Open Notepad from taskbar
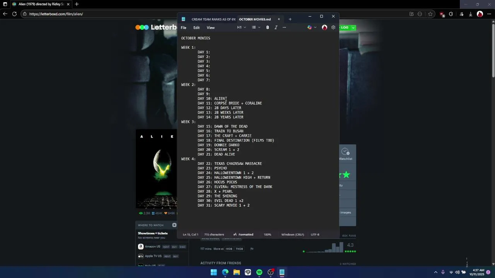Viewport: 495px width, 278px height. point(282,272)
